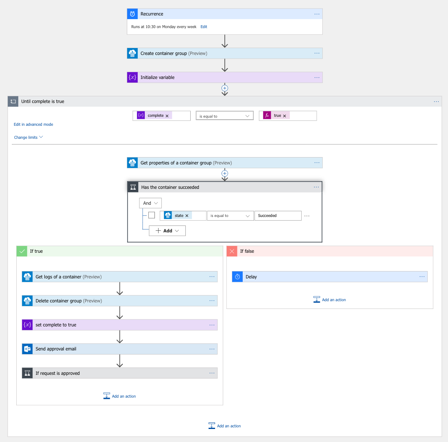
Task: Open Send approval email ellipsis menu
Action: (x=212, y=349)
